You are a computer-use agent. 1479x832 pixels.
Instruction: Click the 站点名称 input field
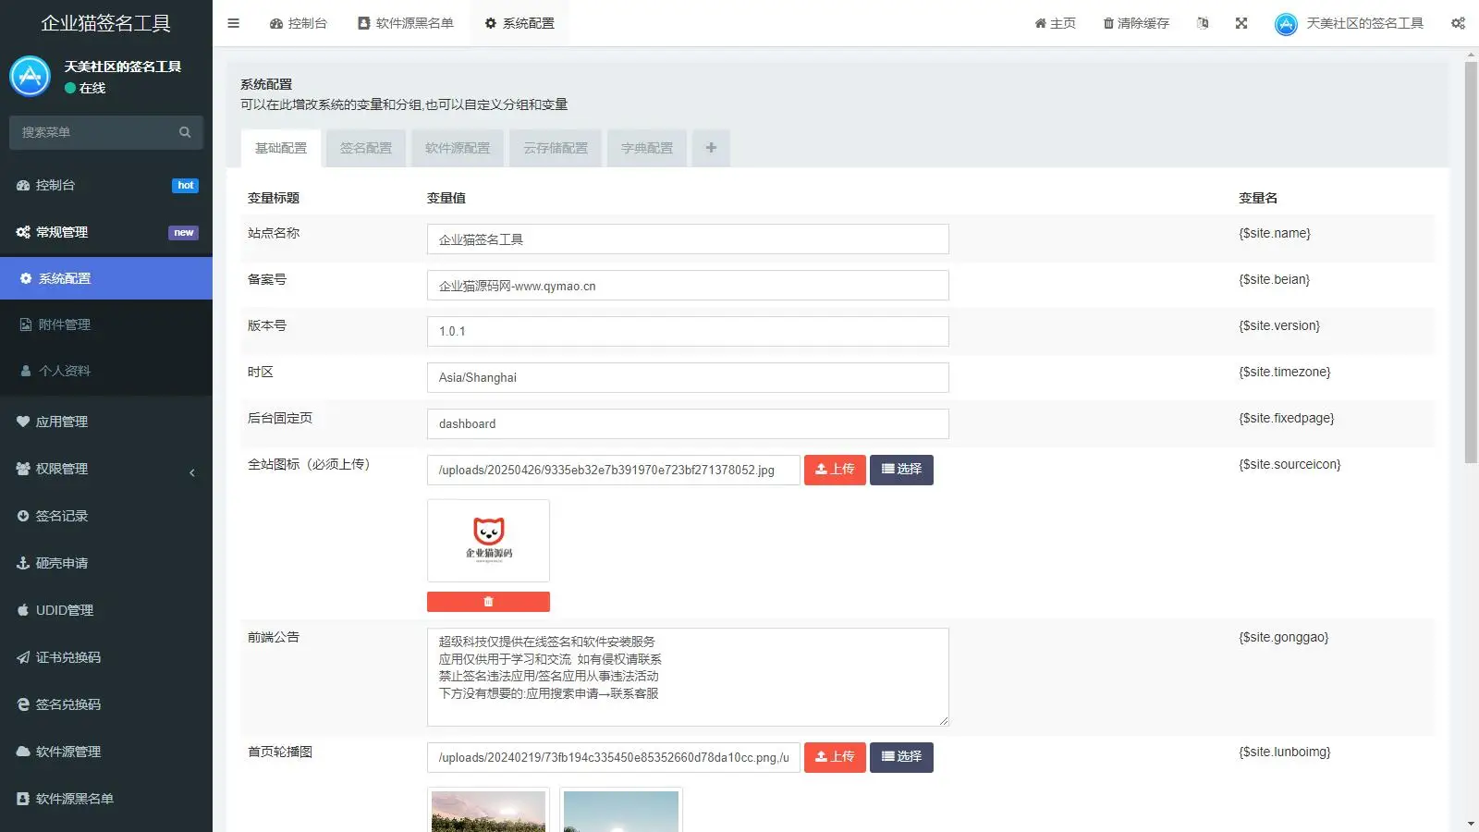point(687,239)
